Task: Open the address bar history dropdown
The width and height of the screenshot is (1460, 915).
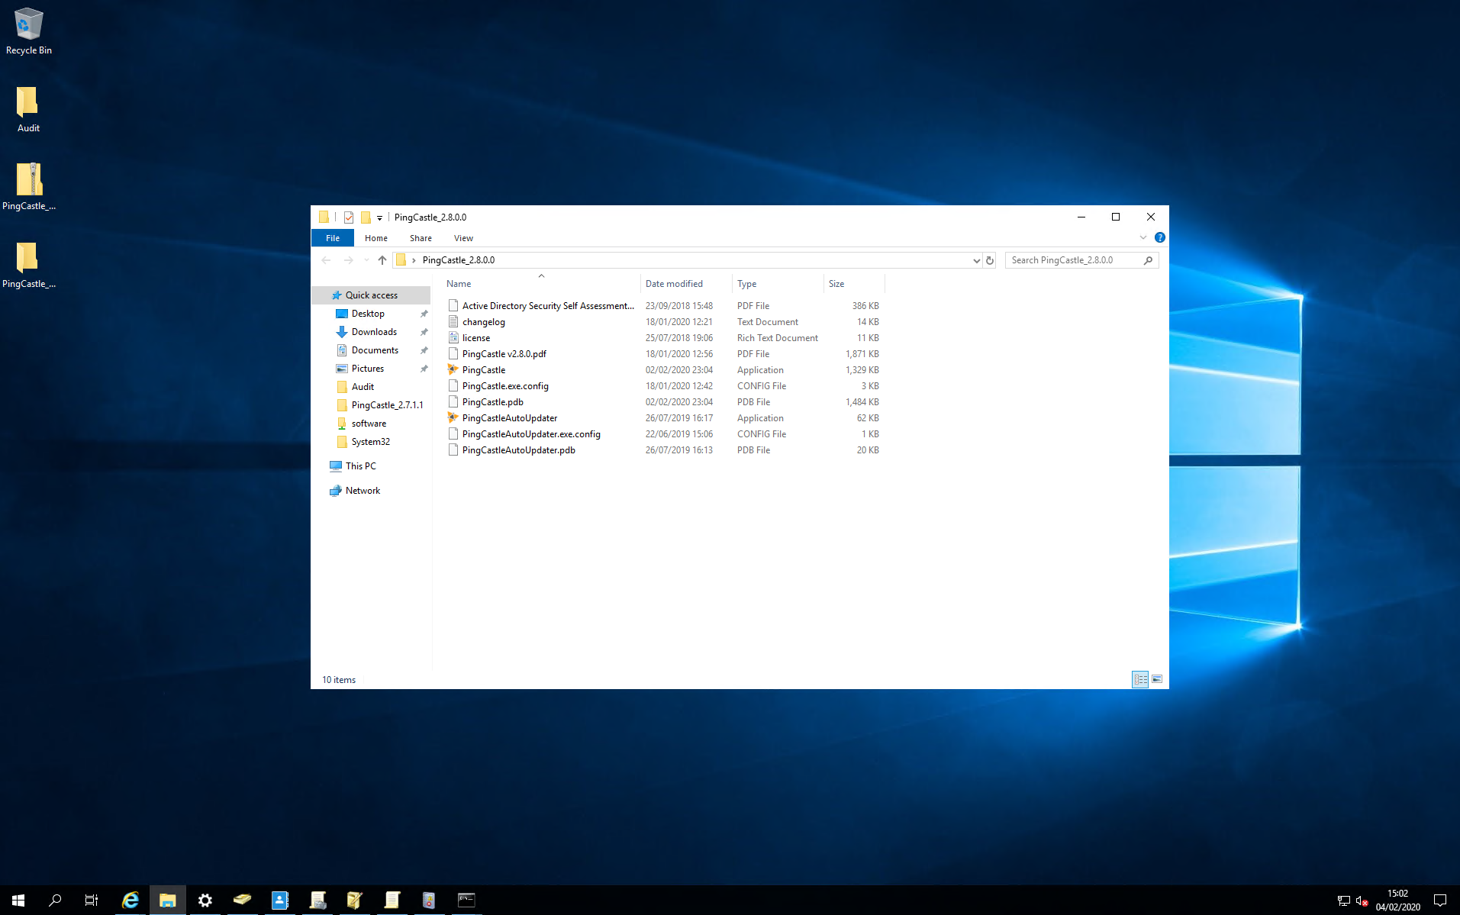Action: [976, 260]
